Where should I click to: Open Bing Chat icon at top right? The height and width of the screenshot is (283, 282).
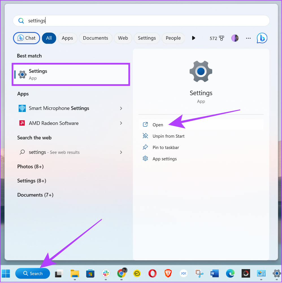[x=262, y=38]
